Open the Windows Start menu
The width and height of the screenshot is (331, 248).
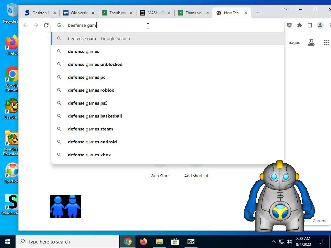(8, 242)
